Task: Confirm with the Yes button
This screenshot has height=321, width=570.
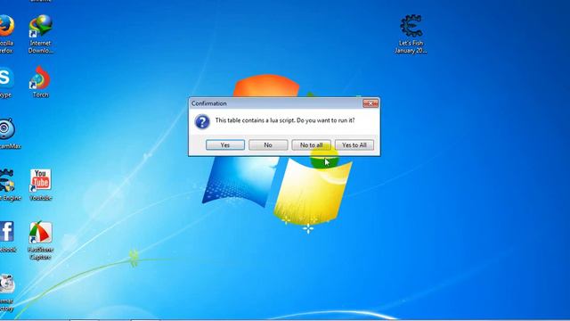Action: coord(225,144)
